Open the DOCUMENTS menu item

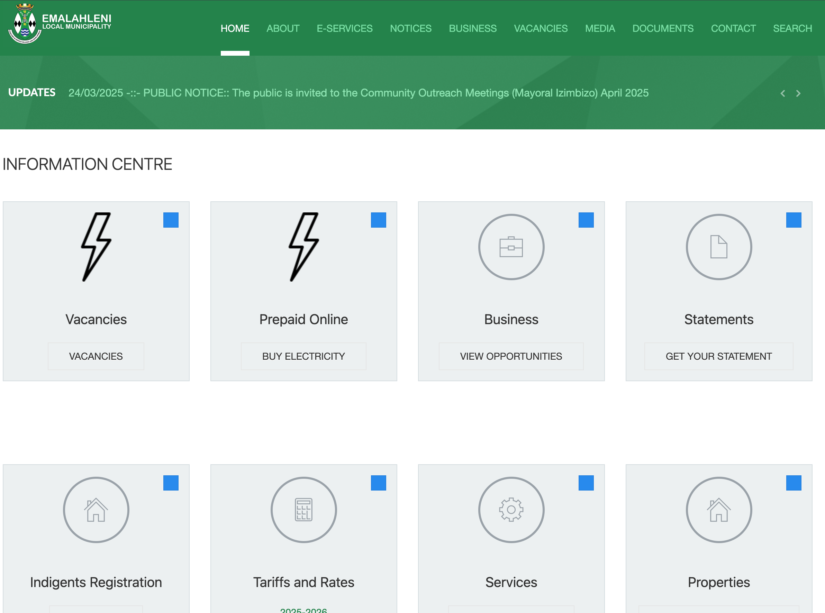pyautogui.click(x=662, y=29)
